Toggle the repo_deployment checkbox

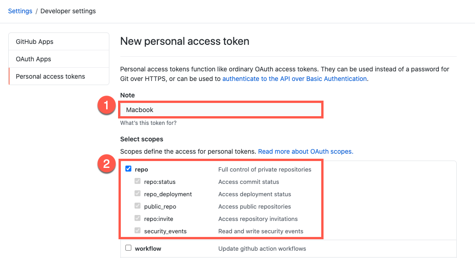click(x=138, y=193)
